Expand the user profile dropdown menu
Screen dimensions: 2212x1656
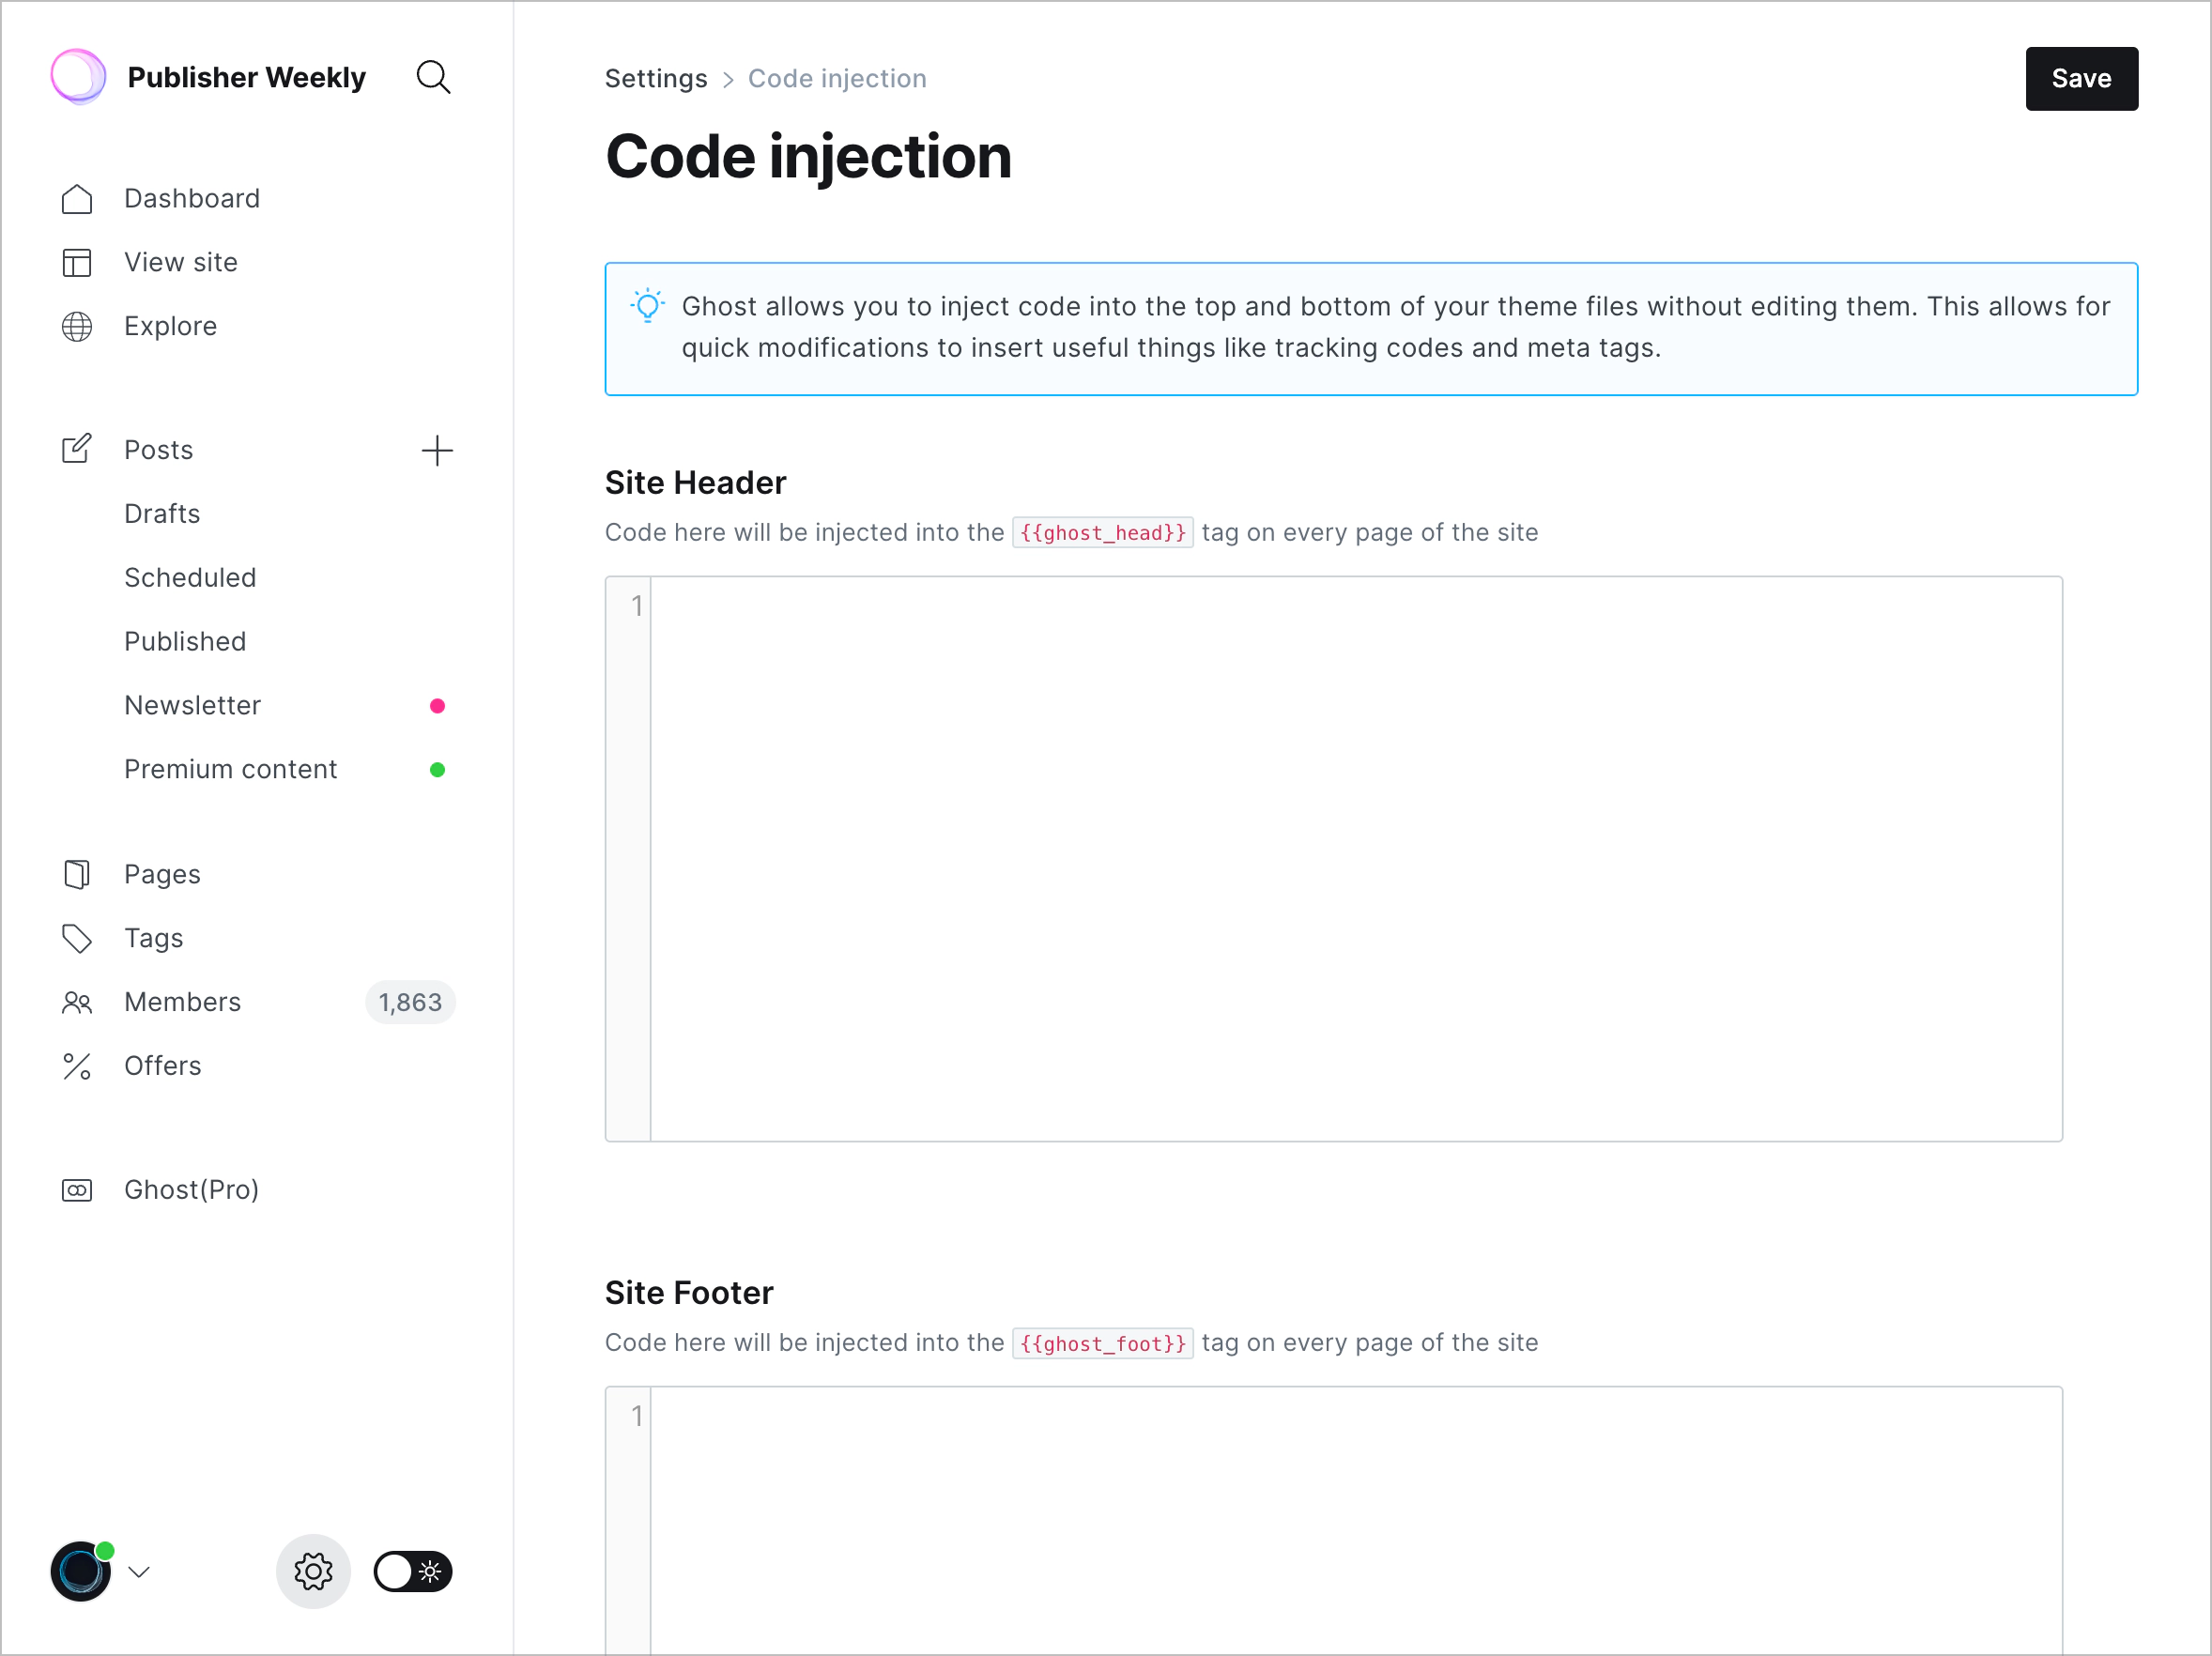point(137,1569)
